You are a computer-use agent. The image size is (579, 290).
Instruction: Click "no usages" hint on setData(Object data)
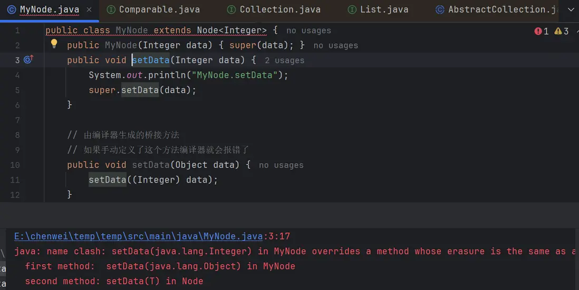click(x=281, y=165)
